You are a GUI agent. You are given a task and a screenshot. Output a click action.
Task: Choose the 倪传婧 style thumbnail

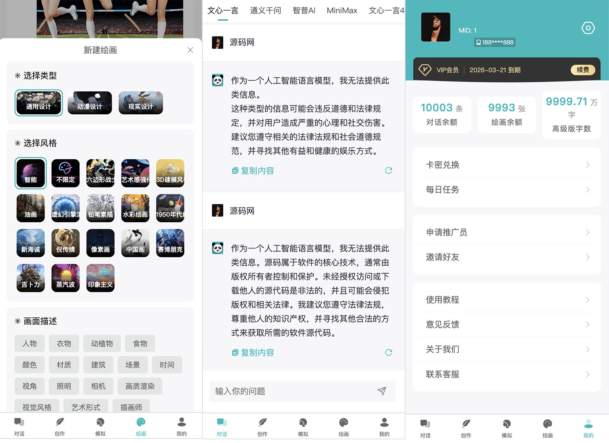(66, 243)
